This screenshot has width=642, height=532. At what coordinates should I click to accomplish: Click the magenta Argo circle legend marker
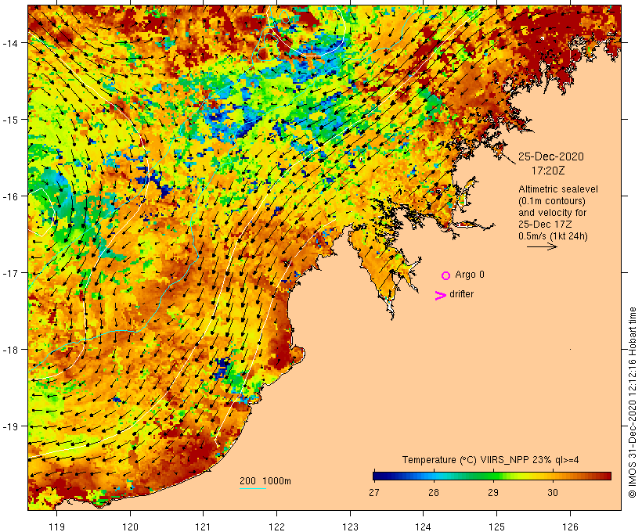446,275
